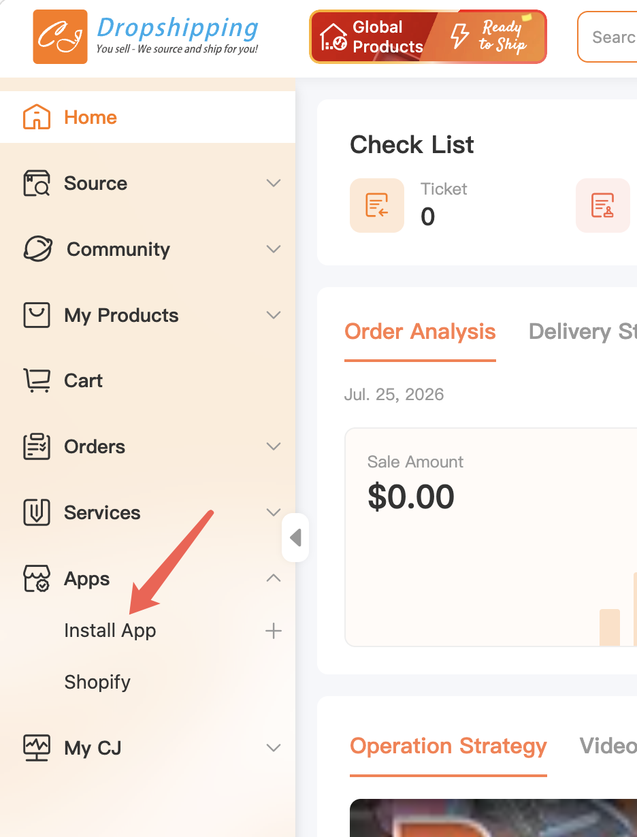The image size is (637, 837).
Task: Collapse the Apps section chevron
Action: tap(274, 578)
